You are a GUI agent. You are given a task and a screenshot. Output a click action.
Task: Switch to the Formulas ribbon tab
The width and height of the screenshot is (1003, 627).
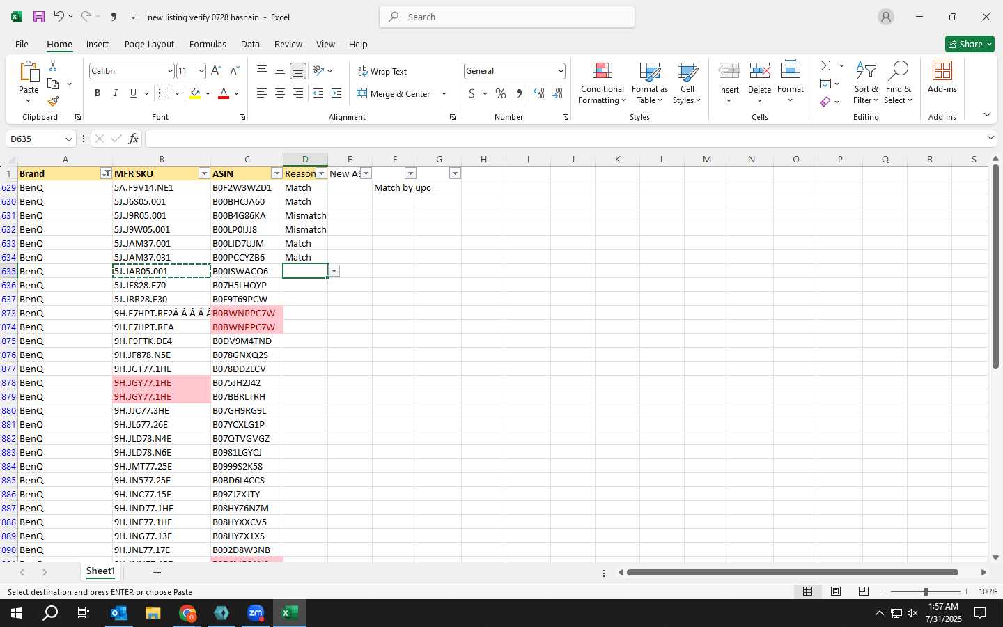coord(208,44)
